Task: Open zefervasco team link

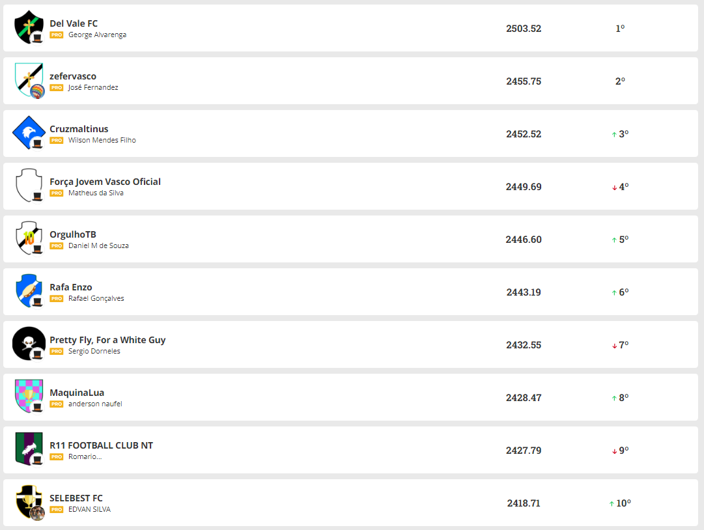Action: (73, 76)
